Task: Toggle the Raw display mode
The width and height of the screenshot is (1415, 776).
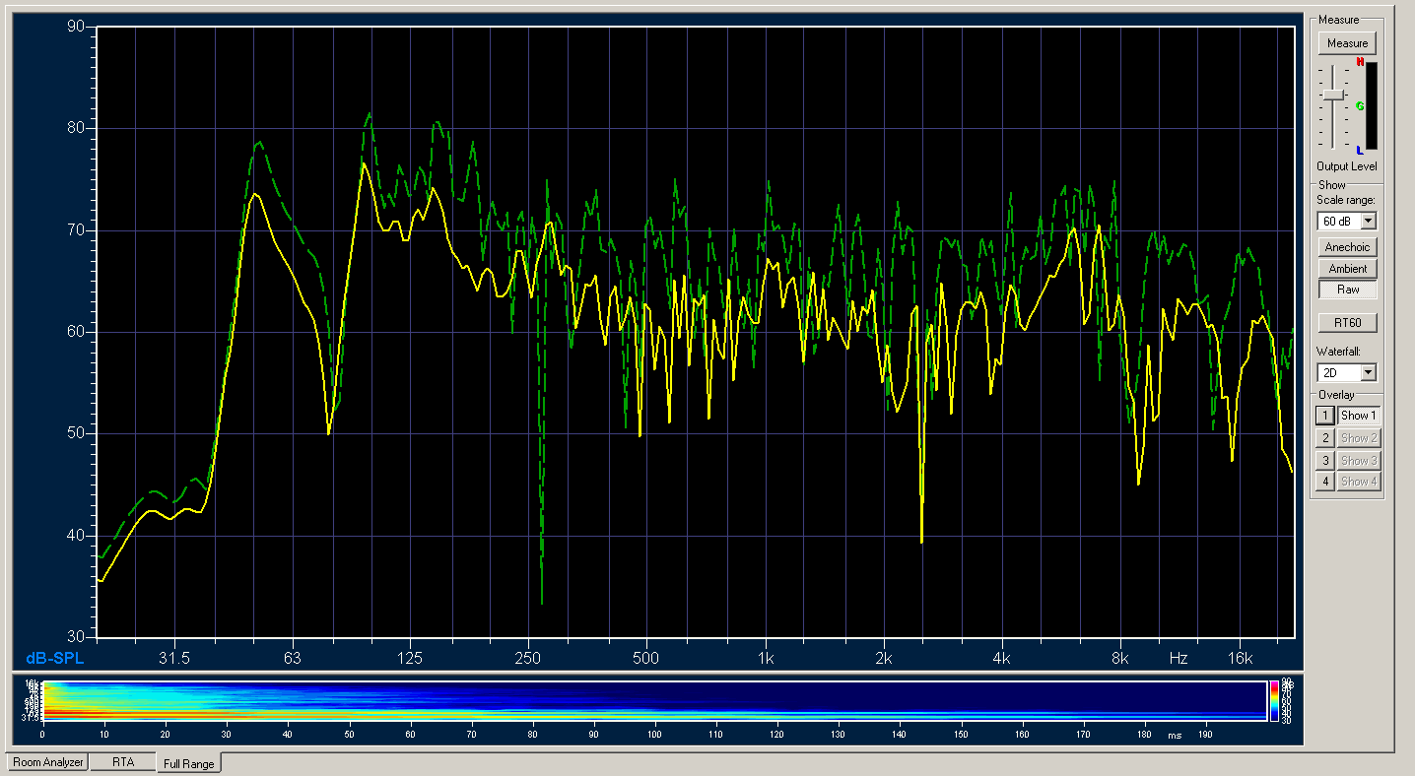Action: (x=1347, y=290)
